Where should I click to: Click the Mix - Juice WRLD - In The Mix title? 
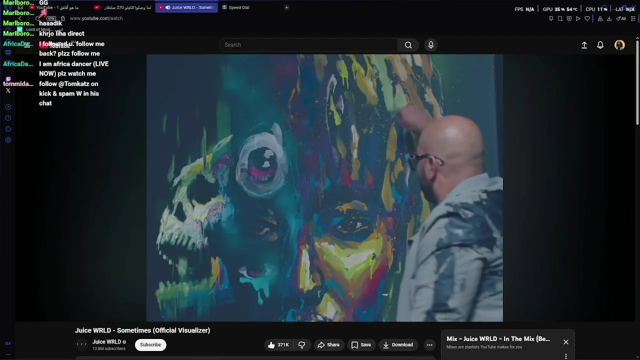(498, 339)
